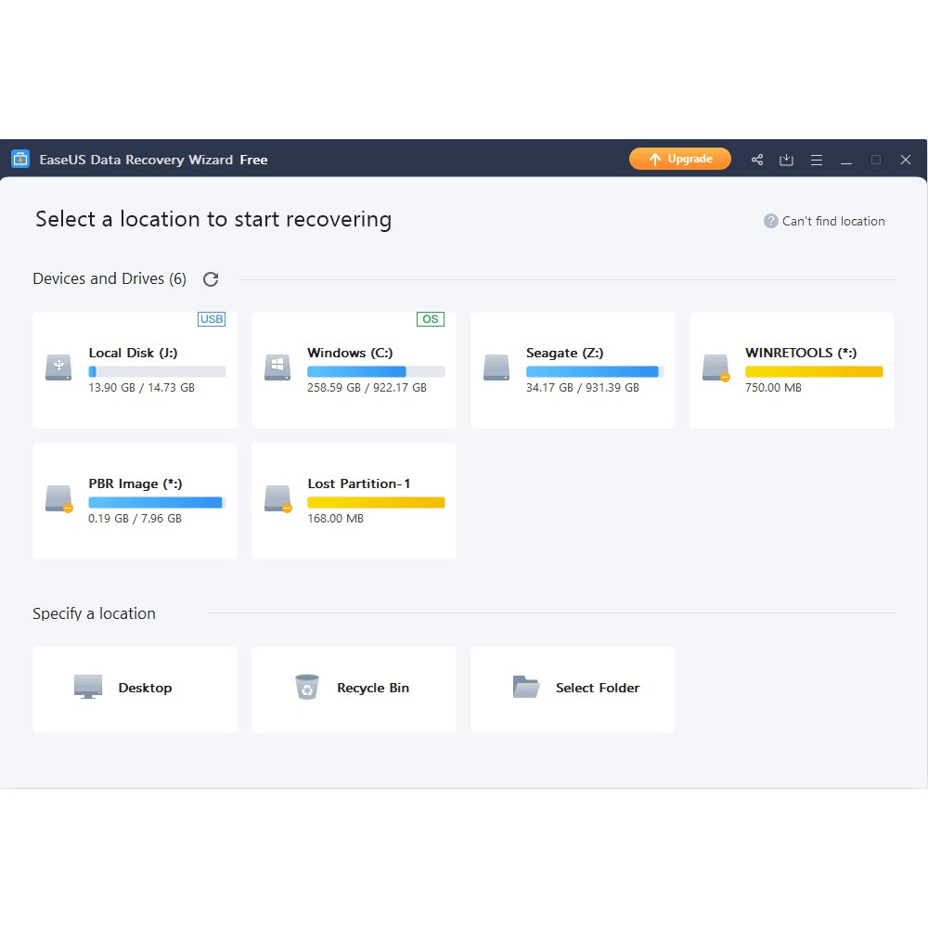Click the EaseUS app logo icon
This screenshot has width=928, height=928.
click(20, 160)
